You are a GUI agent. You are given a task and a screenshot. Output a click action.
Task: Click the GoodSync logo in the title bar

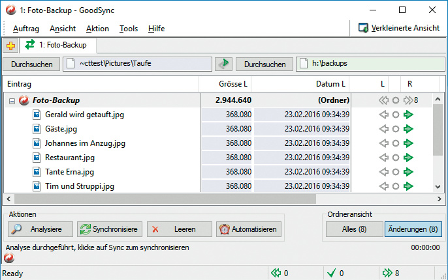point(11,10)
